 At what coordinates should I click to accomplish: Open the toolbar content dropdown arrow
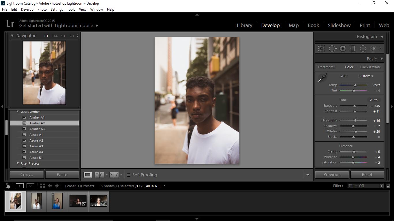click(308, 175)
